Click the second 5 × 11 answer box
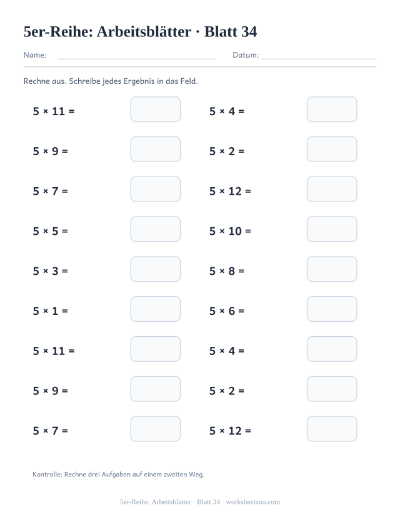 156,349
